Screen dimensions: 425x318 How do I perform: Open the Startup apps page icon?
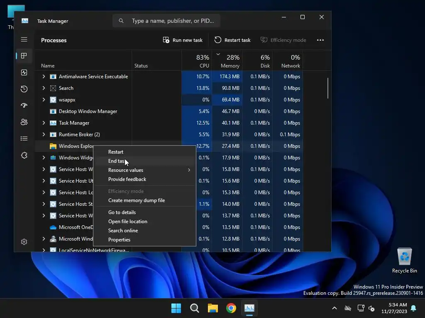24,106
